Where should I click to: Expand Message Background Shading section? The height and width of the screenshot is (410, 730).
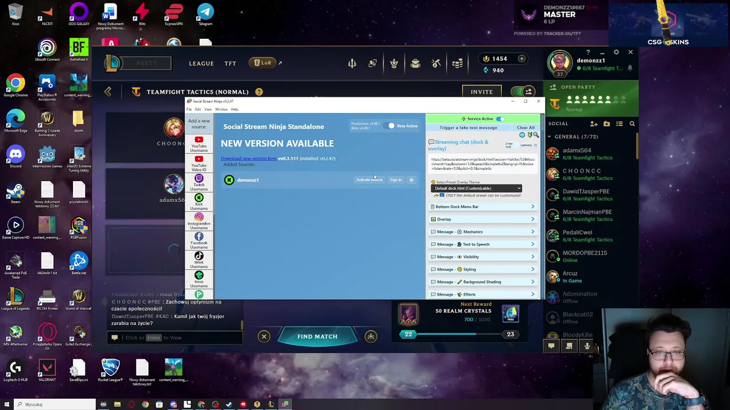pos(483,282)
